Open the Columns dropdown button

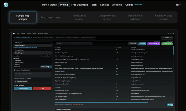tap(133, 44)
